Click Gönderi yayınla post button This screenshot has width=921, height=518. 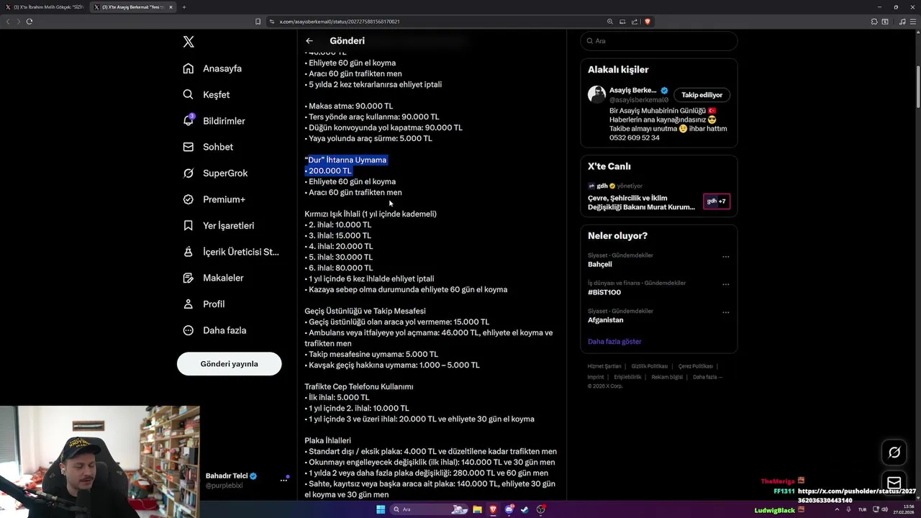229,363
